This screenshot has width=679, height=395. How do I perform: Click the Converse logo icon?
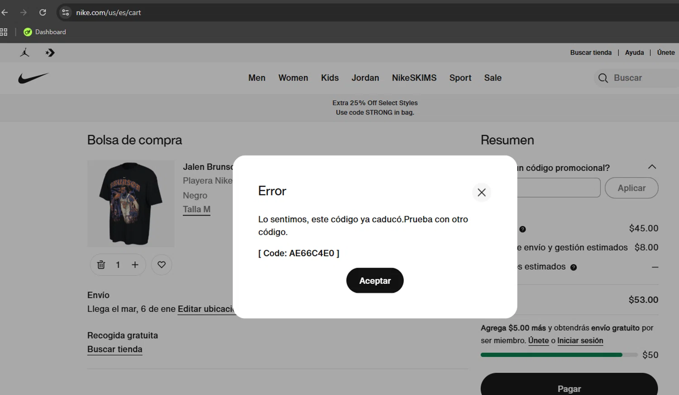click(50, 53)
